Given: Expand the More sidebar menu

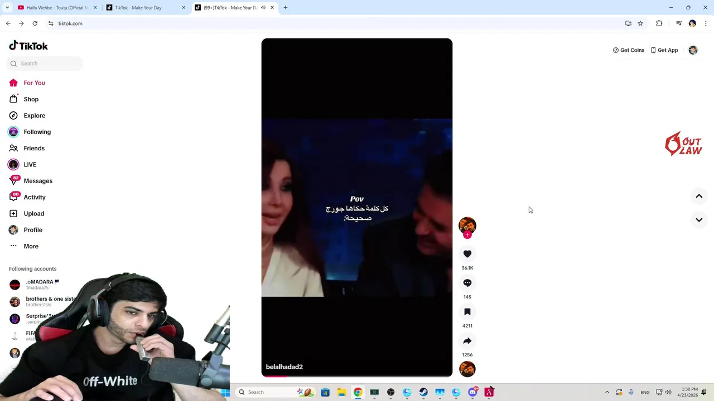Looking at the screenshot, I should (31, 246).
